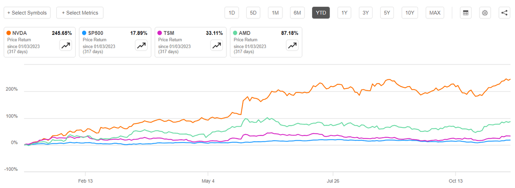Screen dimensions: 515x188
Task: Click TSM trend chart icon
Action: pos(217,46)
